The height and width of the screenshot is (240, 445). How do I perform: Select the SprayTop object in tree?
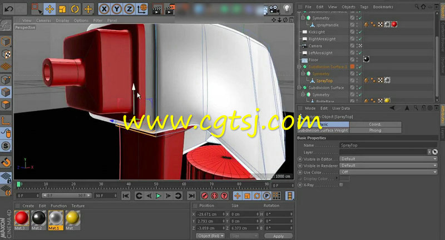324,81
